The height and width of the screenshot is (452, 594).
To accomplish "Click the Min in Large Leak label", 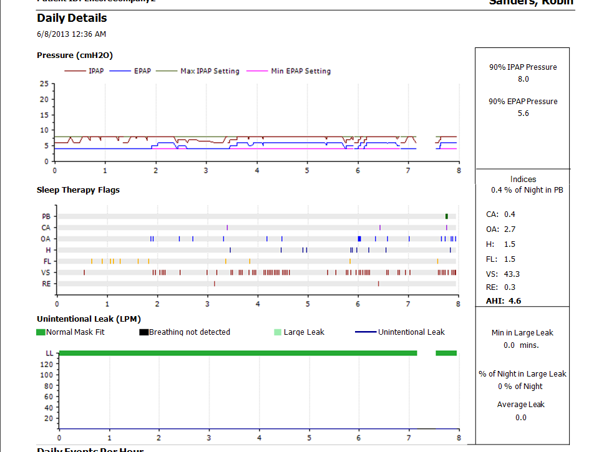I will click(x=521, y=333).
